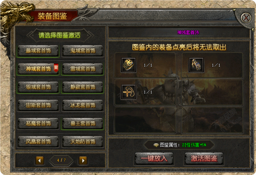Image resolution: width=256 pixels, height=175 pixels.
Task: Open the 银域套首饰 collection
Action: [38, 87]
